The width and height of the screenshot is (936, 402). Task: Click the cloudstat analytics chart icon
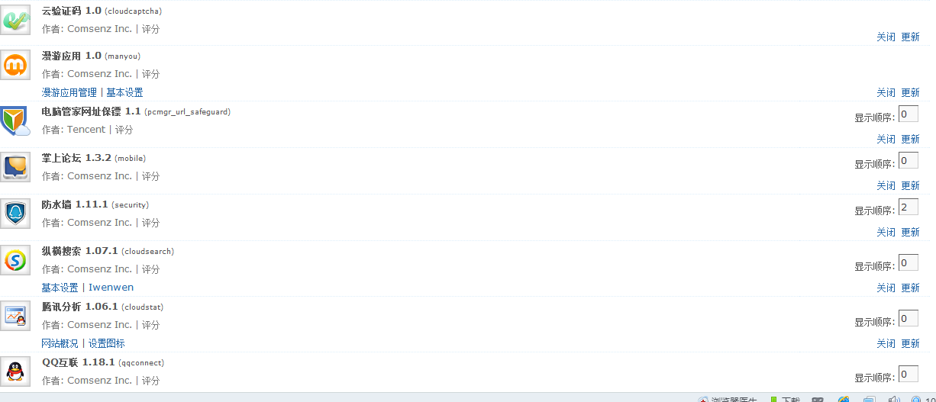(x=15, y=315)
